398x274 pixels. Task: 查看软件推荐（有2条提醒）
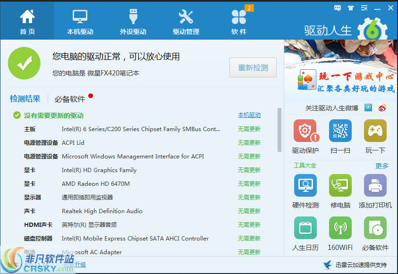[239, 20]
